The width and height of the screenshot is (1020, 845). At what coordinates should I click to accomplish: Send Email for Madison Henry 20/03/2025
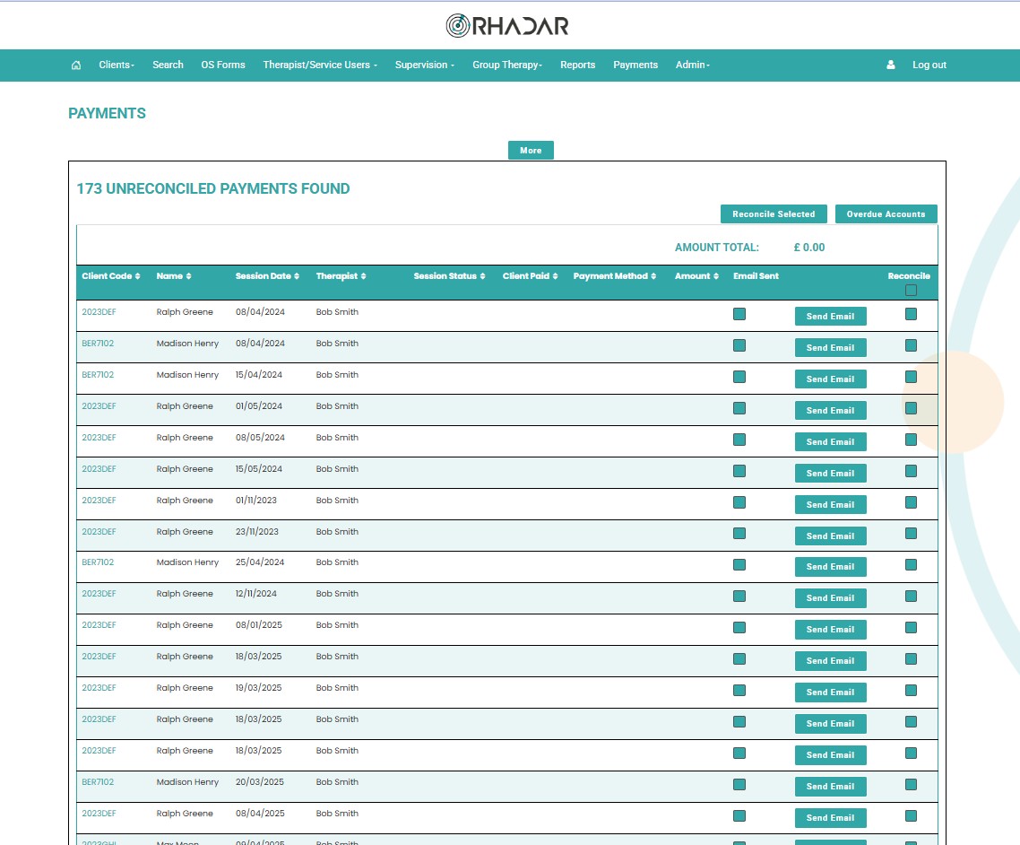pos(831,787)
